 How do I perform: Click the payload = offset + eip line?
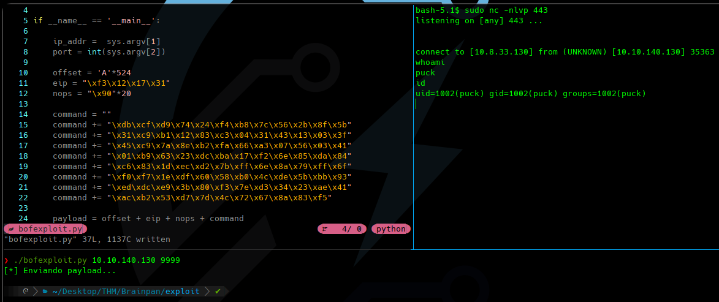148,219
